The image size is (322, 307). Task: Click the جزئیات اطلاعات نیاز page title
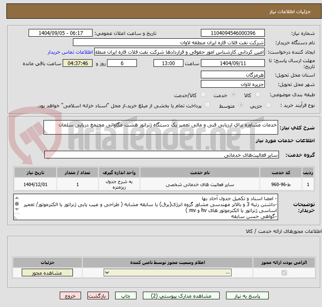tap(290, 11)
